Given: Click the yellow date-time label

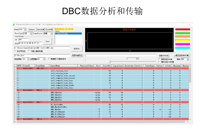Looking at the screenshot, I should 64,29.
